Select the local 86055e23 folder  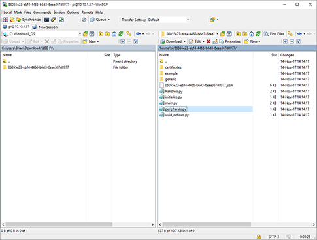(x=39, y=67)
